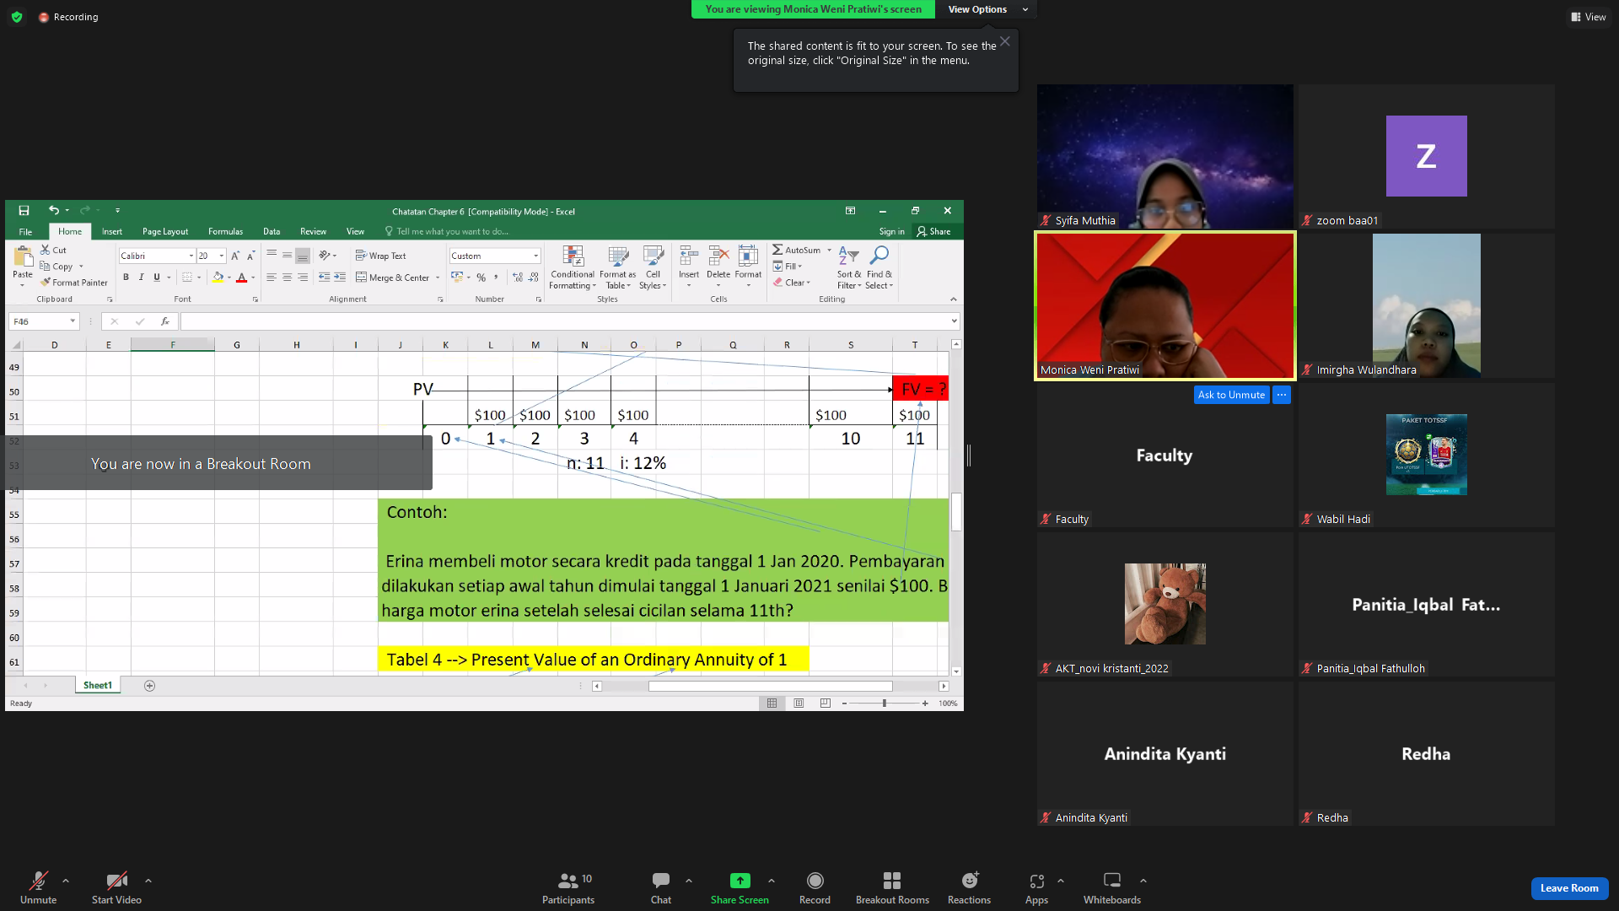
Task: Open the Zoom View layout menu
Action: click(1588, 17)
